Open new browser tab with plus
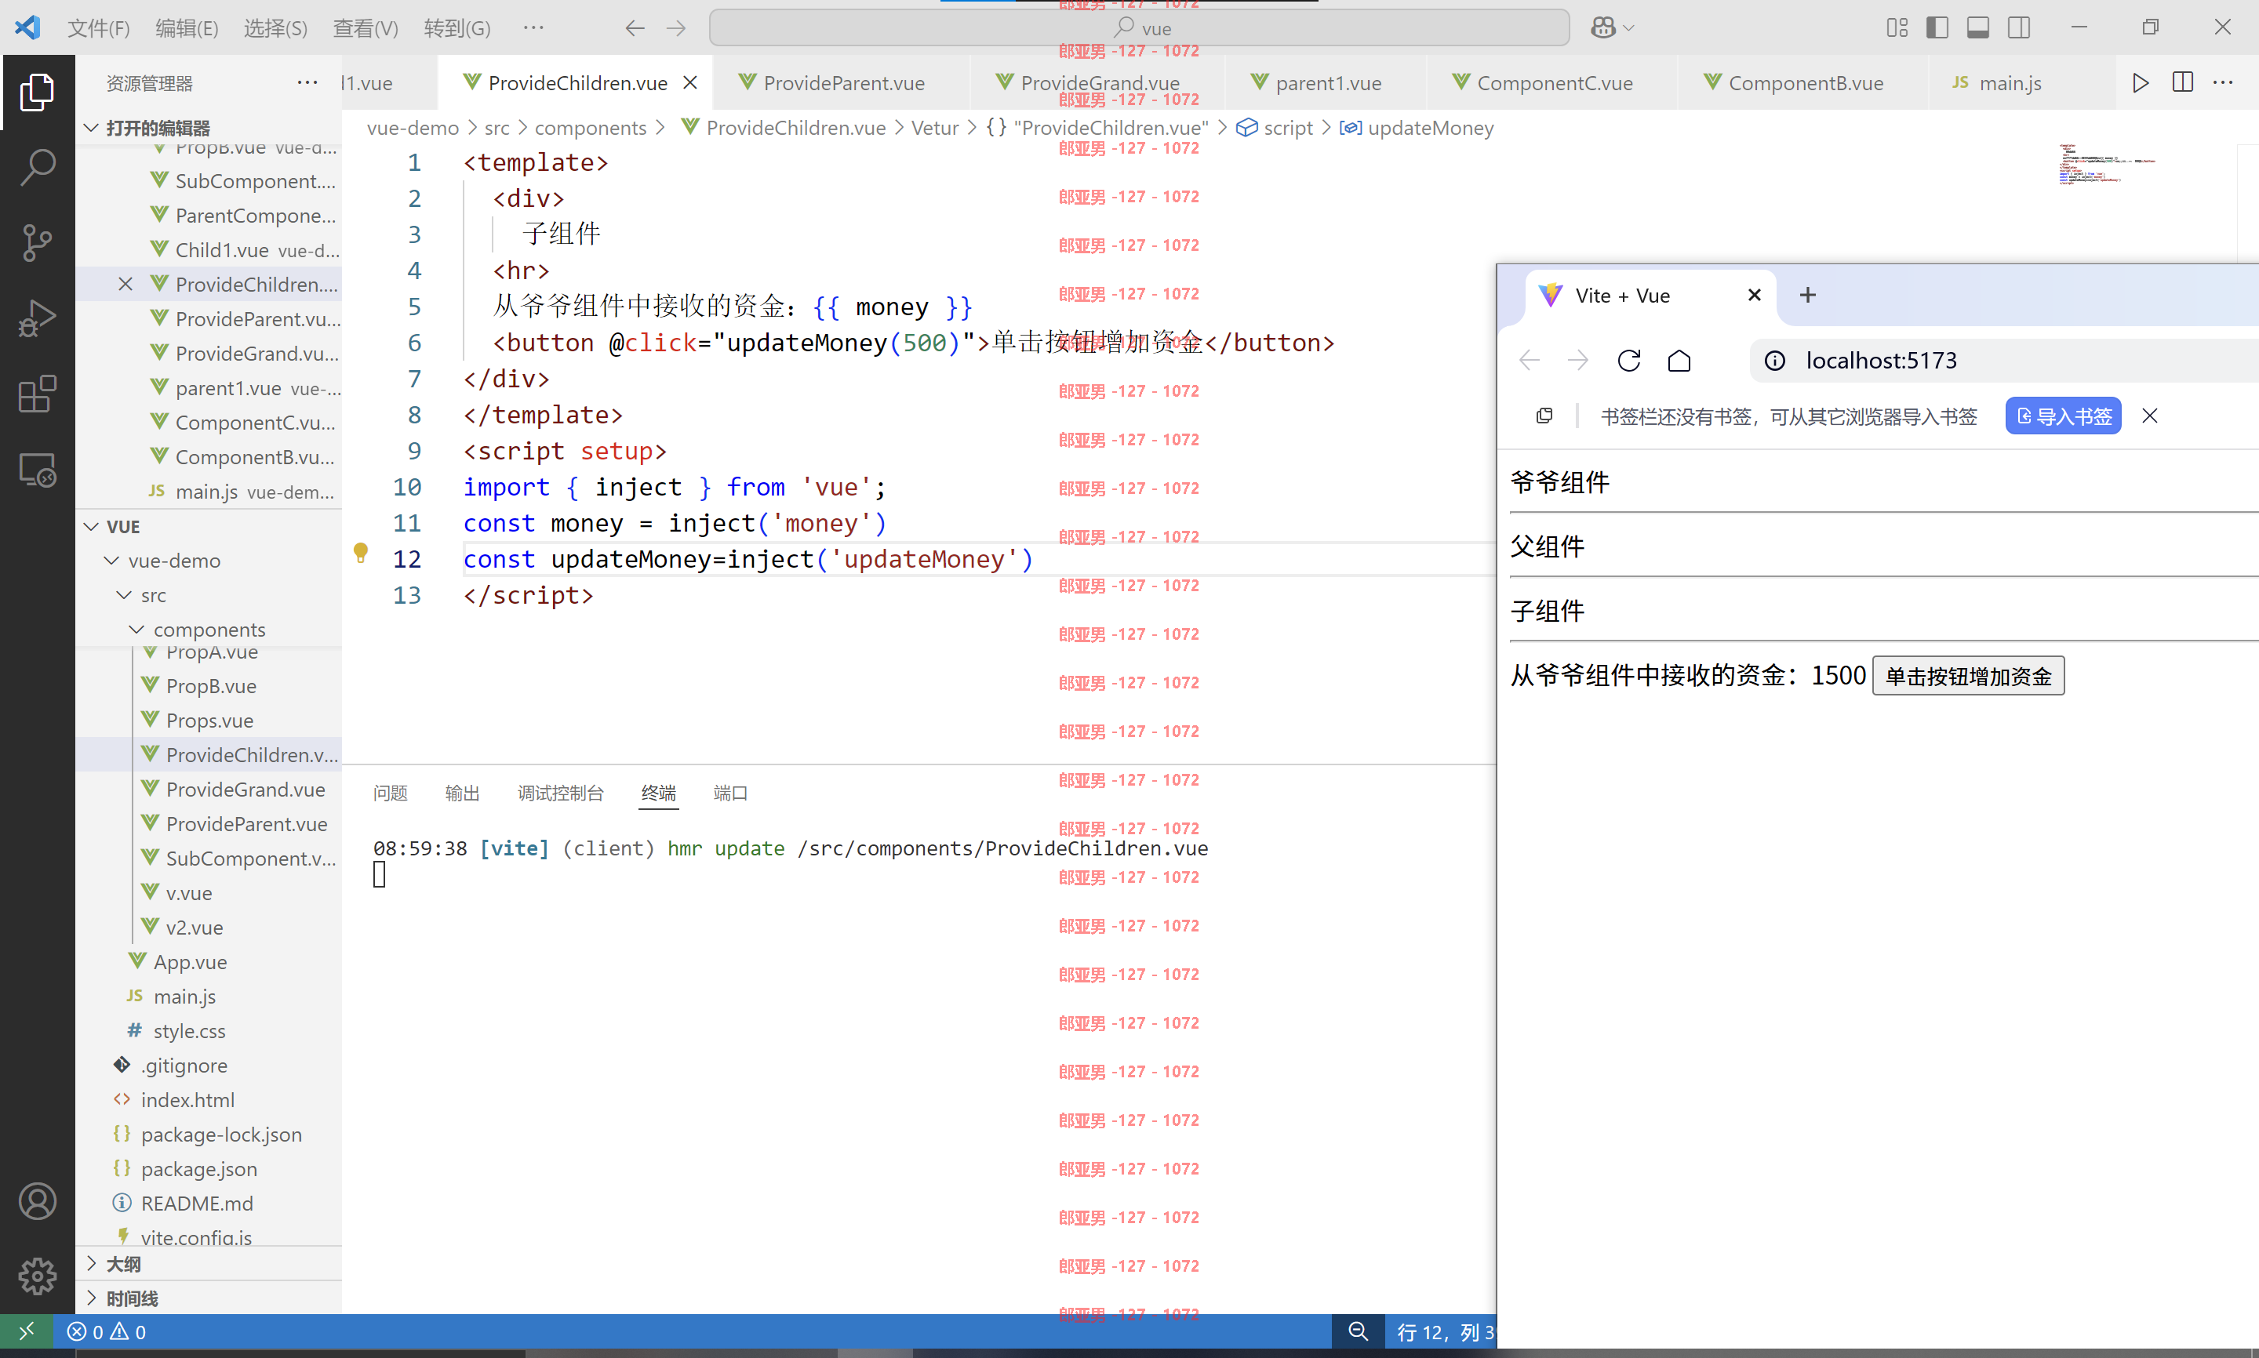 point(1807,295)
